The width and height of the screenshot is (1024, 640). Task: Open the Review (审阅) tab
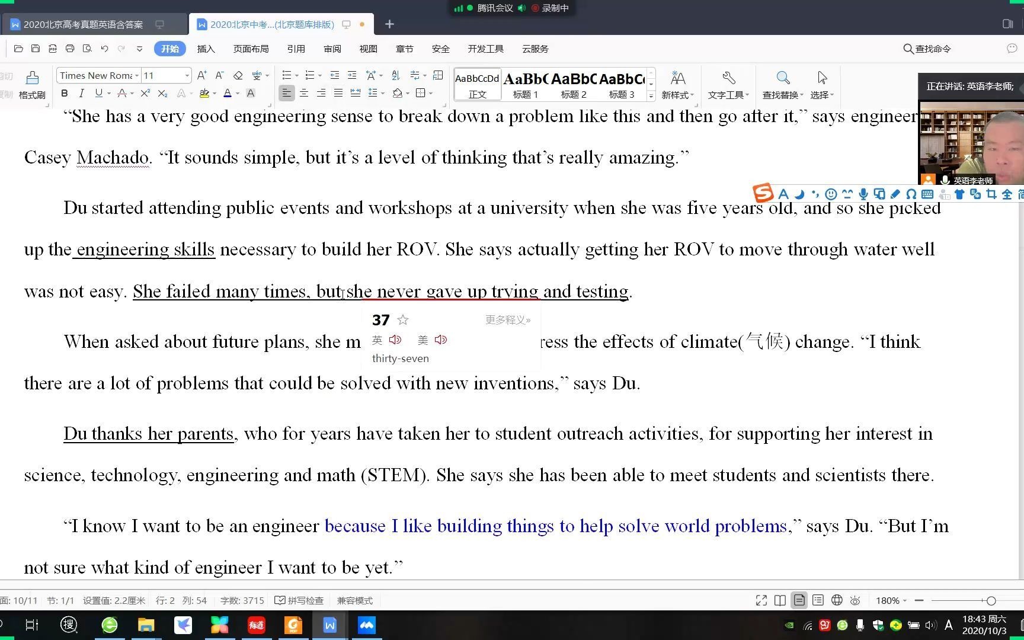[332, 49]
